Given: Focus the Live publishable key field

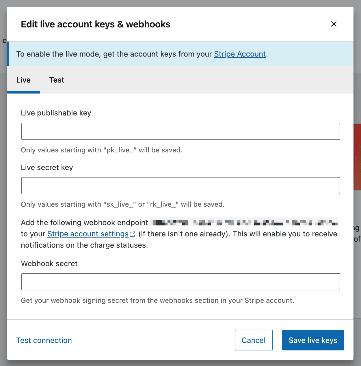Looking at the screenshot, I should point(180,131).
